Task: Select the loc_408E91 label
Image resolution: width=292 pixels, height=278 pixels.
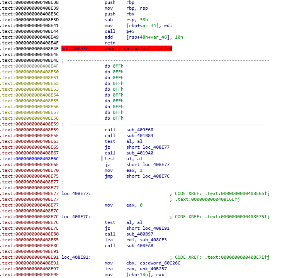Action: coord(76,257)
